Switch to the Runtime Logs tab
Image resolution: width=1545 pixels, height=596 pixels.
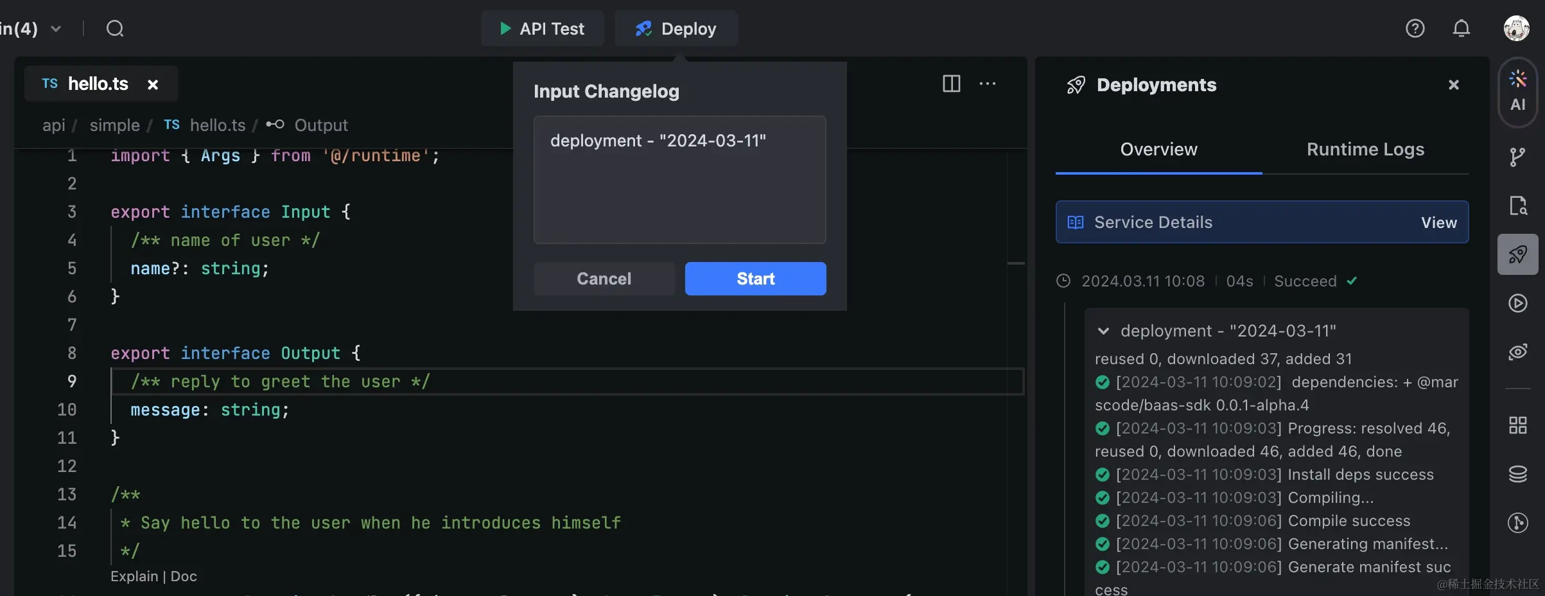click(x=1365, y=149)
